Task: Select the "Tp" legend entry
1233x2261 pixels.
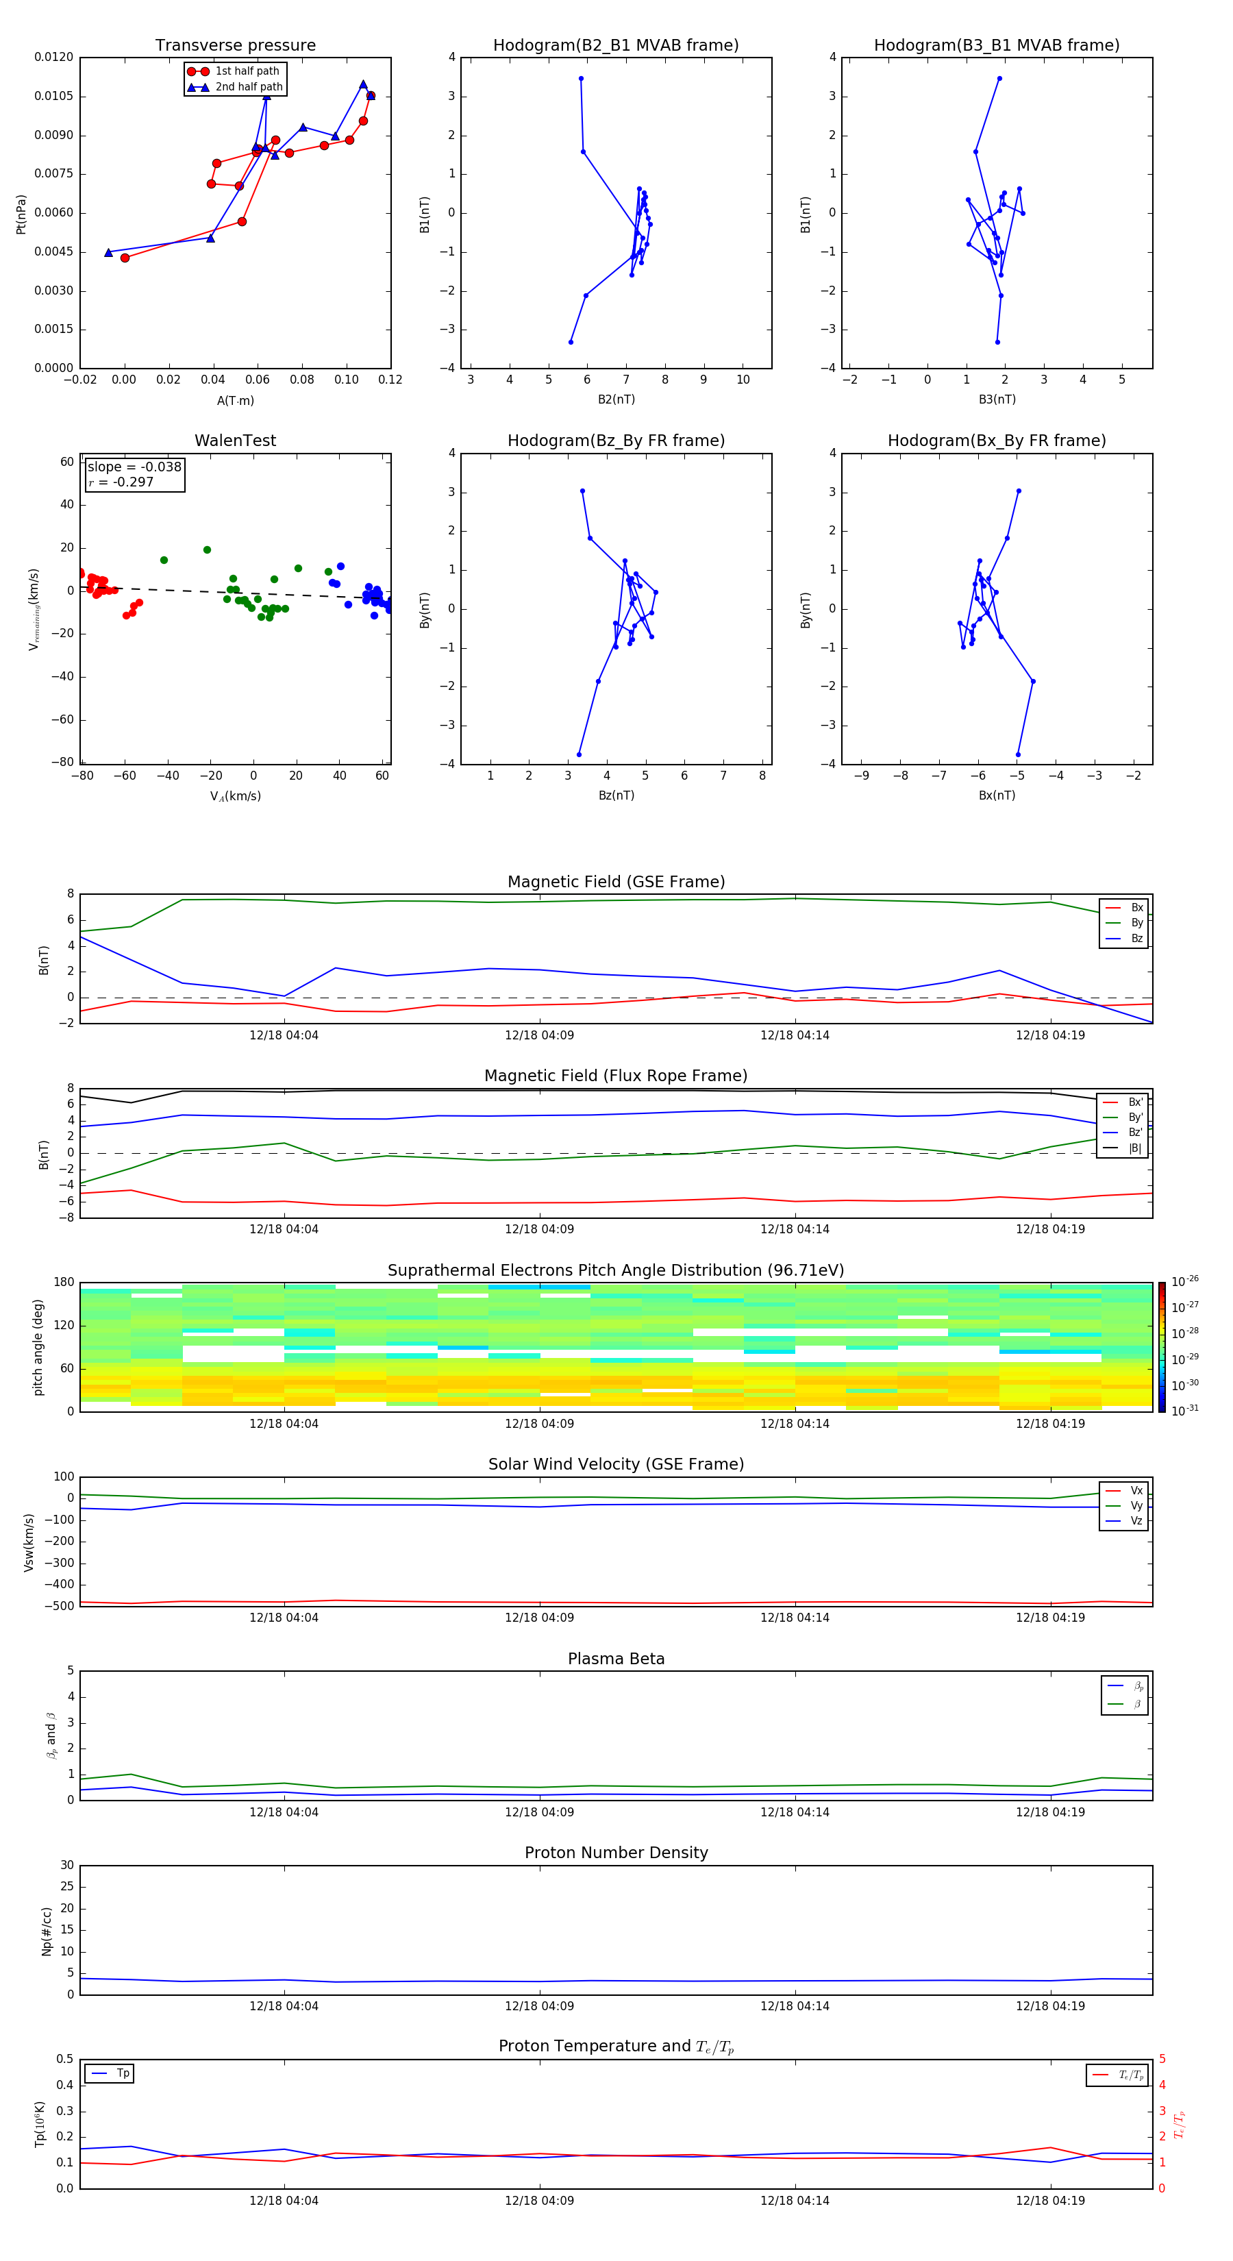Action: click(x=110, y=2073)
